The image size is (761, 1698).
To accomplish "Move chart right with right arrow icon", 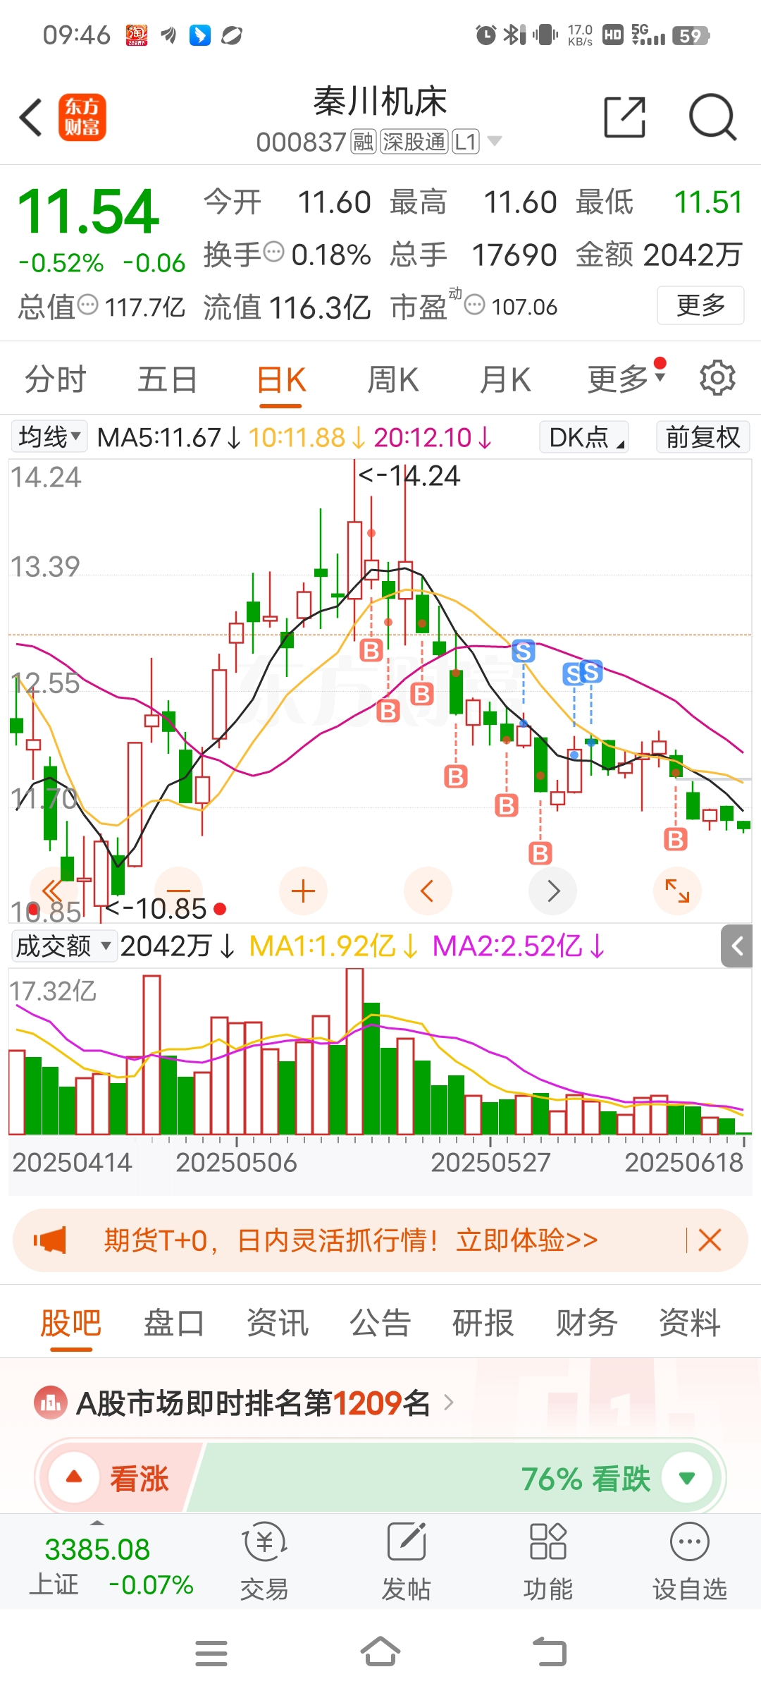I will coord(553,891).
